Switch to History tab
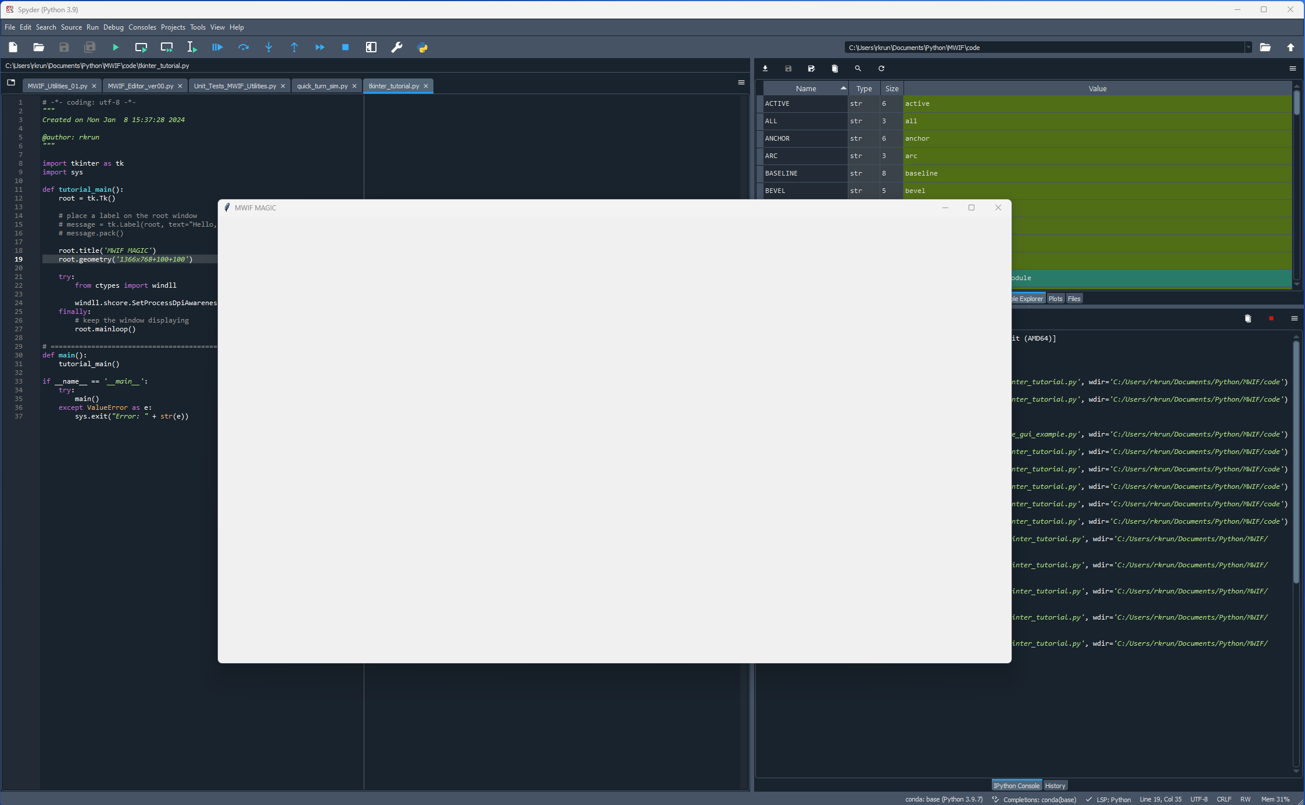Image resolution: width=1305 pixels, height=805 pixels. point(1055,786)
